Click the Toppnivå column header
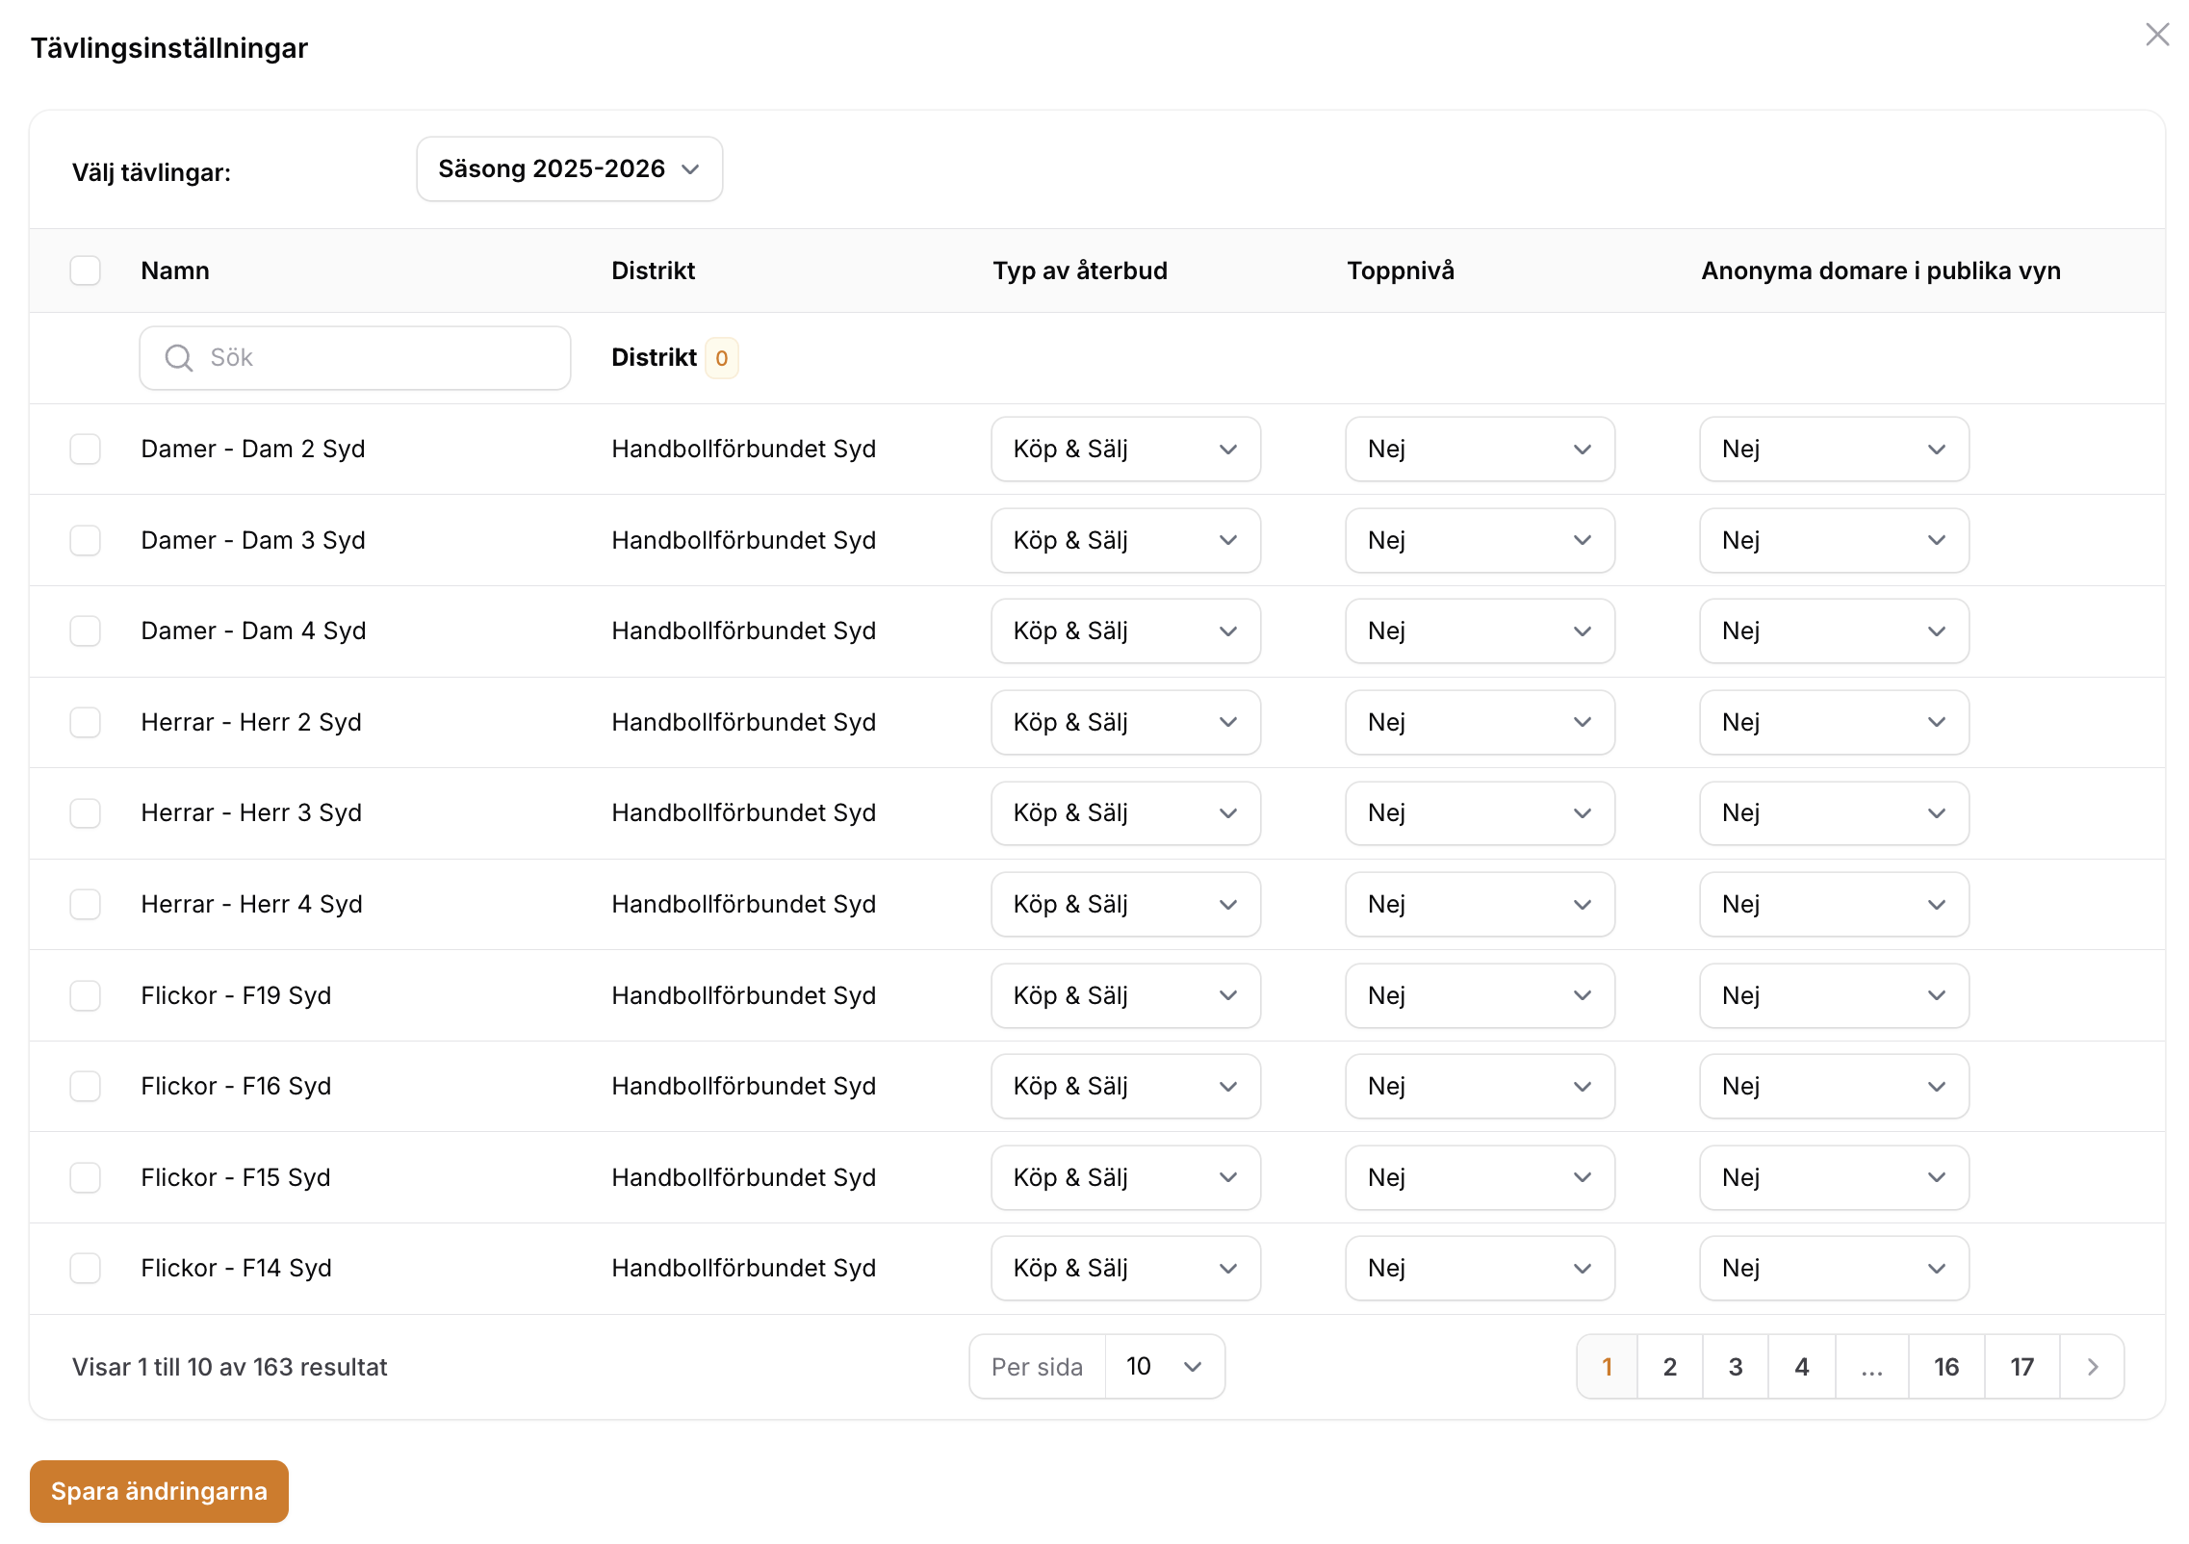The width and height of the screenshot is (2189, 1544). pyautogui.click(x=1401, y=270)
